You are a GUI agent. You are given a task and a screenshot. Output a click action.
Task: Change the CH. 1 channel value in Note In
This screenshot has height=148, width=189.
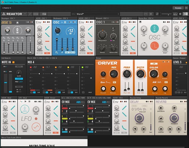7,67
